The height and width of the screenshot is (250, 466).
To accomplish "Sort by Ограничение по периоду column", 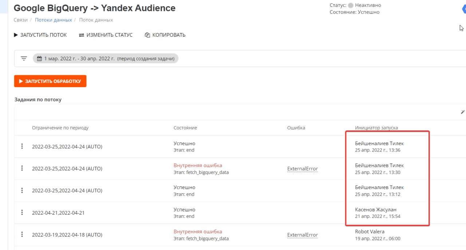I will 60,128.
